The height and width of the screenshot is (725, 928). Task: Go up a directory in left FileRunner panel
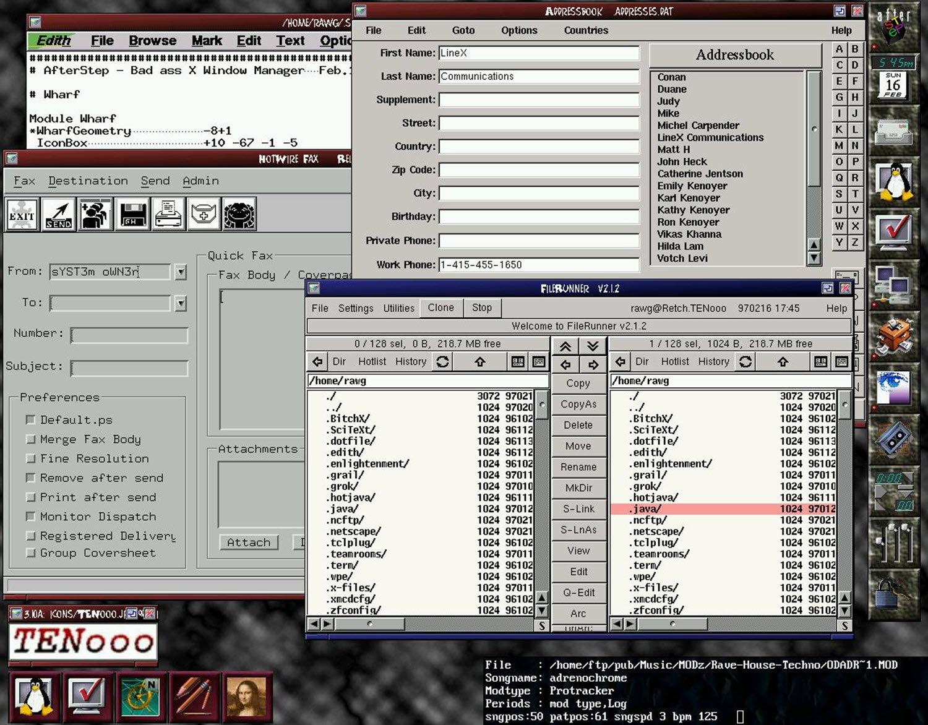click(x=479, y=361)
